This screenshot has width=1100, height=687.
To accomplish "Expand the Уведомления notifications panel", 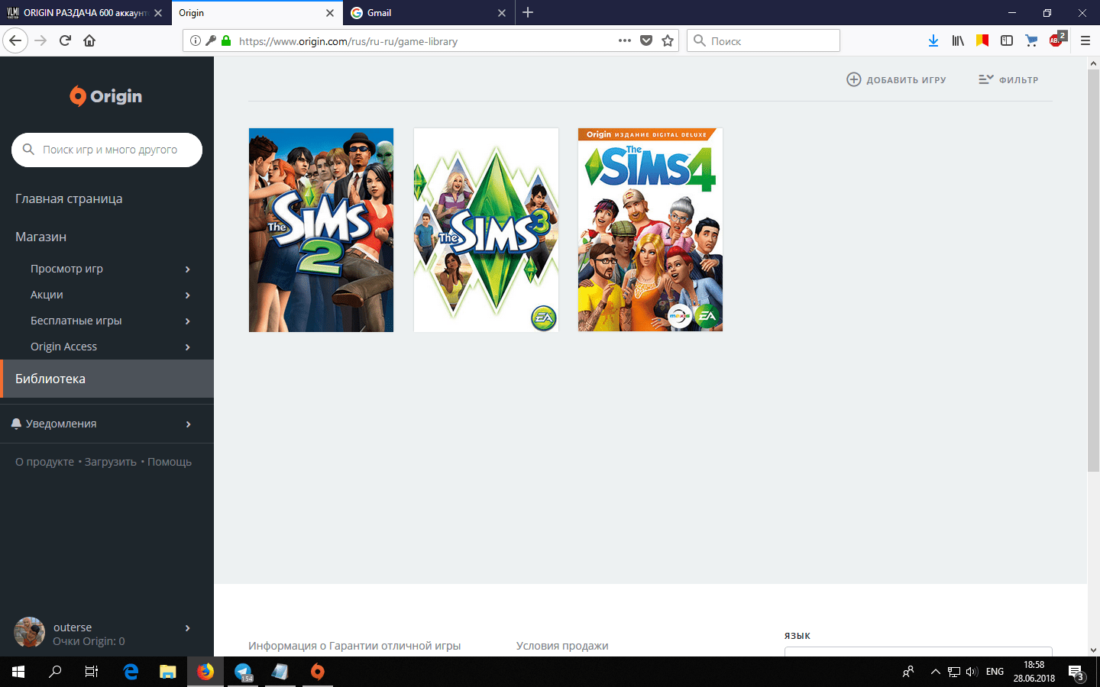I will (187, 424).
